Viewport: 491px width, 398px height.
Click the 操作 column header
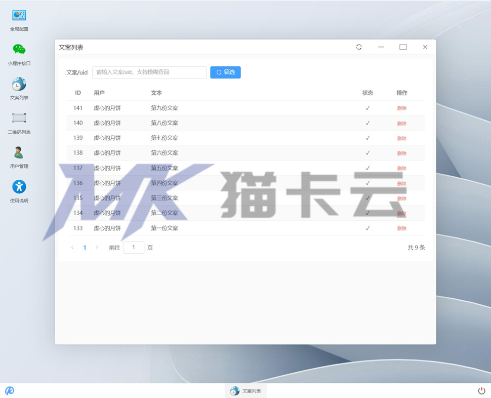[402, 93]
